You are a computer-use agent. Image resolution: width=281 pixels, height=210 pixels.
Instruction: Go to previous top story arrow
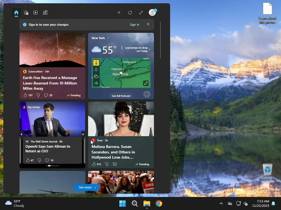[x=21, y=134]
